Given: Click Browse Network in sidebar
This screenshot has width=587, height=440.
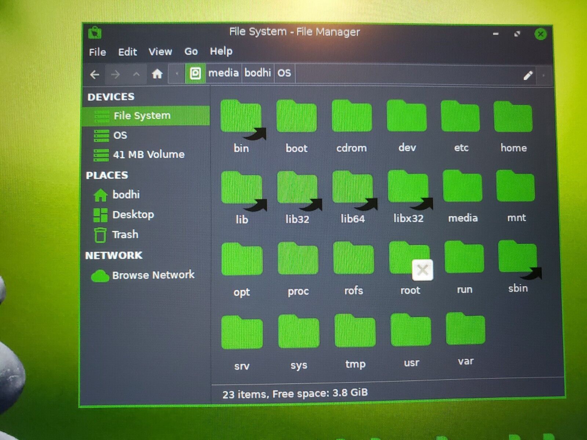Looking at the screenshot, I should click(146, 275).
